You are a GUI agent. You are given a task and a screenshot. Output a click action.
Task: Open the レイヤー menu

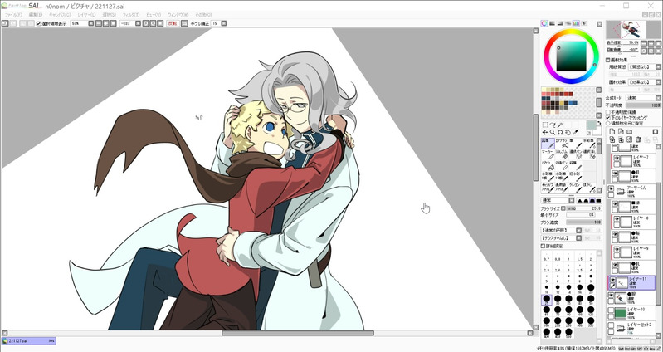click(86, 14)
